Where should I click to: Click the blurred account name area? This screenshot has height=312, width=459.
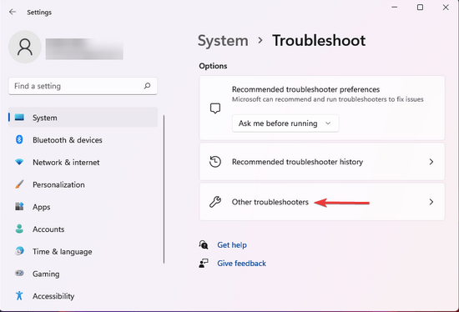(x=84, y=49)
